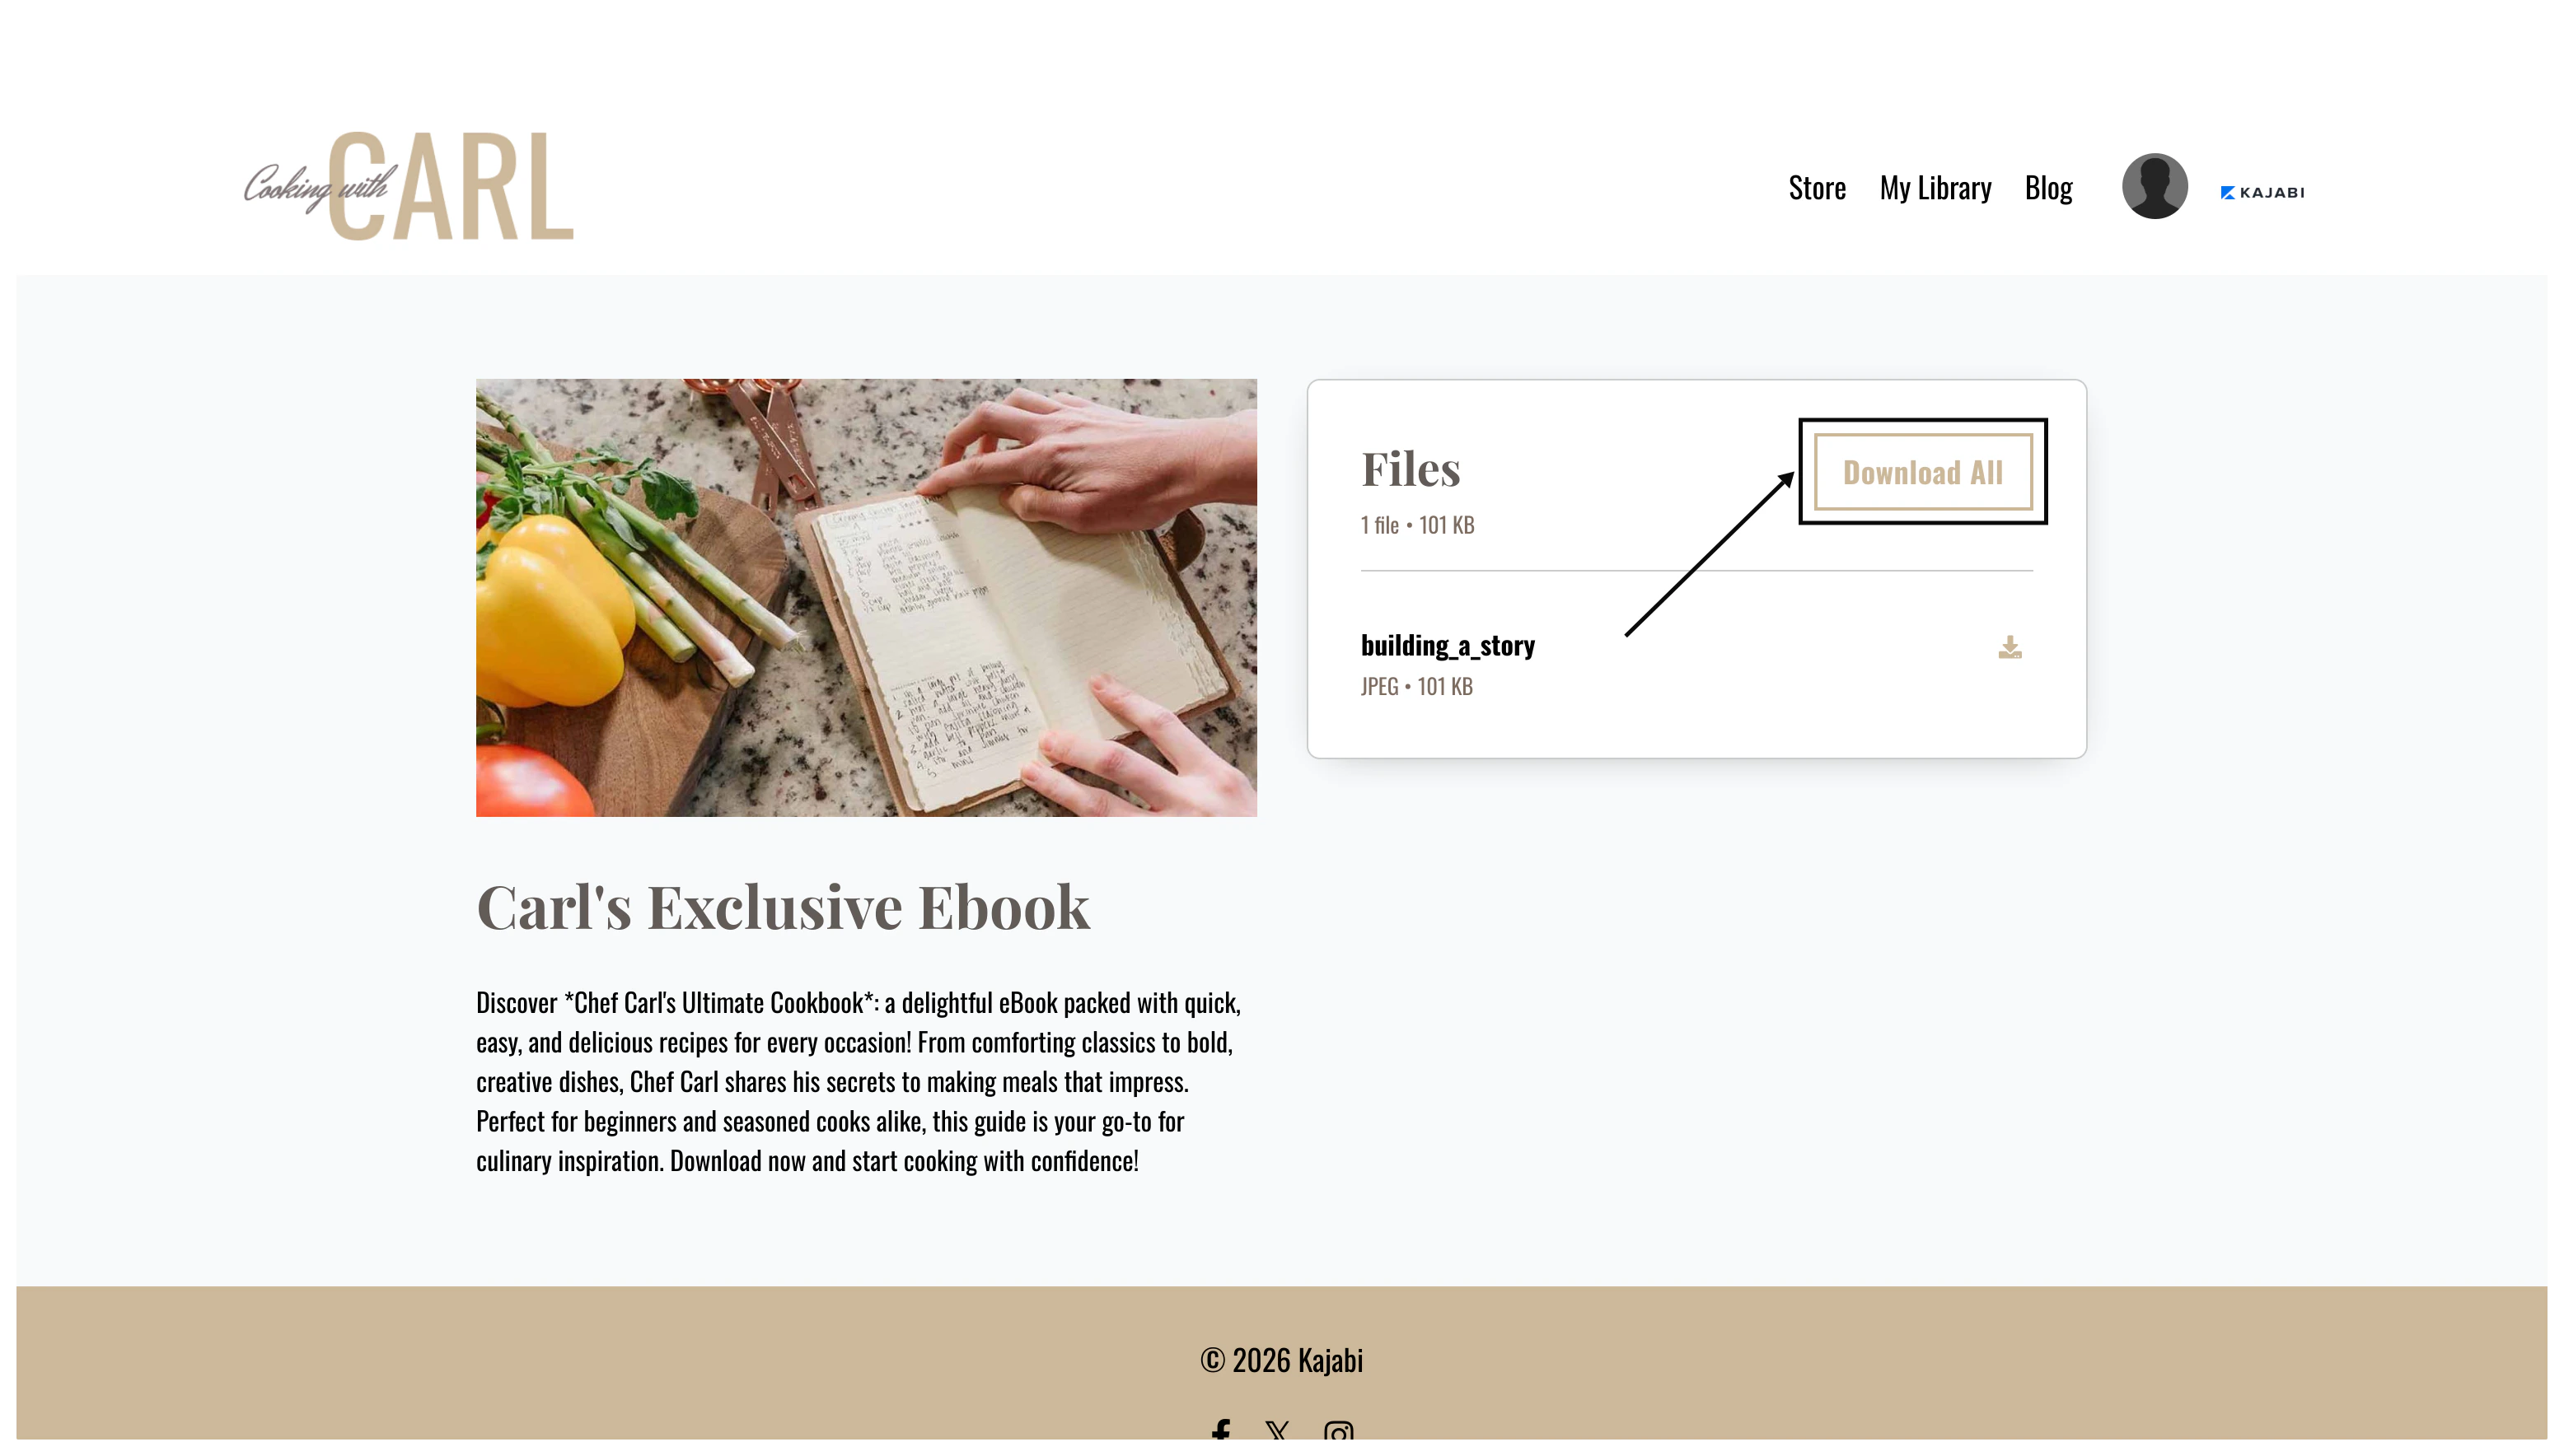Go to the Store menu item
Screen dimensions: 2564x1456
tap(1817, 188)
